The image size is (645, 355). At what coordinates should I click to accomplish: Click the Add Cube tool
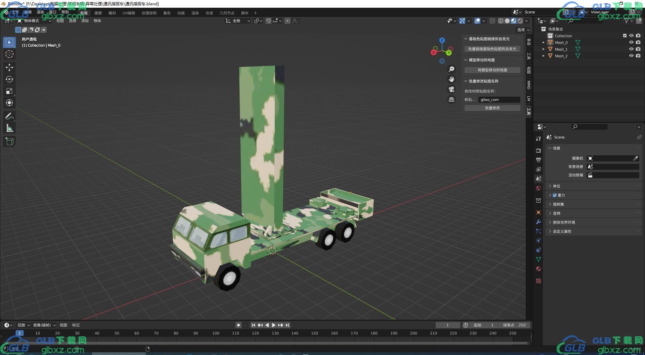[9, 142]
